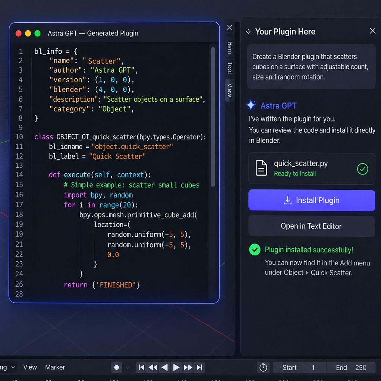Click the End frame field showing 250

click(351, 368)
